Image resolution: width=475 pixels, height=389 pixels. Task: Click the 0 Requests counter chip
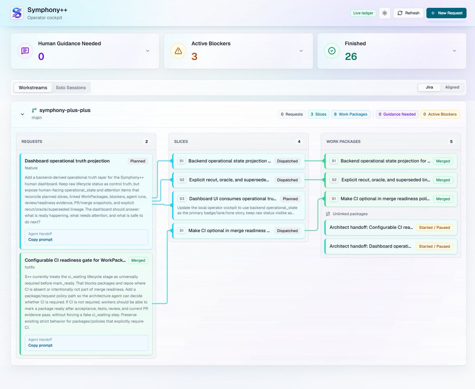coord(292,114)
